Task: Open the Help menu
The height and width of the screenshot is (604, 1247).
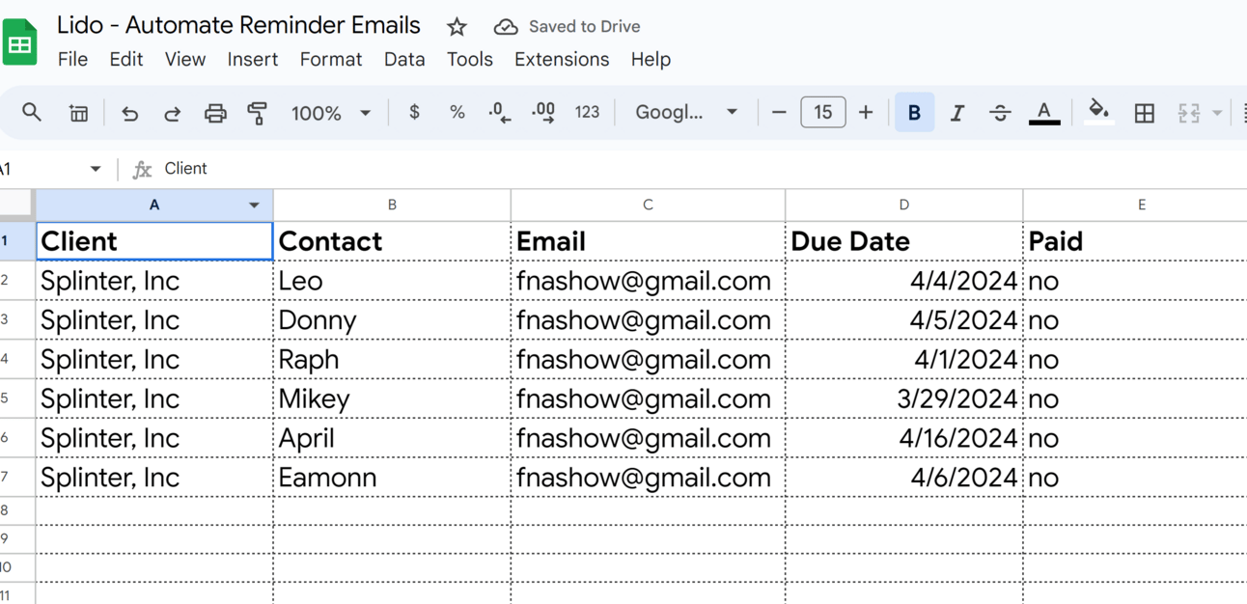Action: tap(651, 60)
